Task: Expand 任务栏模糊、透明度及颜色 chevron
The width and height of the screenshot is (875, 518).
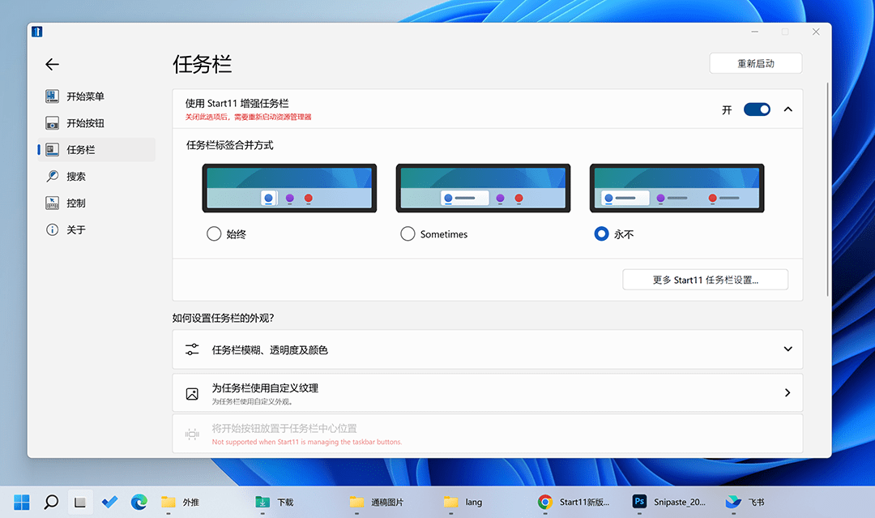Action: pyautogui.click(x=788, y=349)
